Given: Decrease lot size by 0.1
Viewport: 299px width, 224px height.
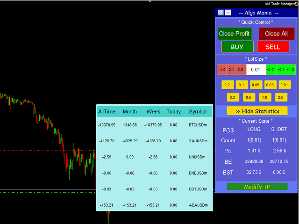Looking at the screenshot, I should 231,70.
